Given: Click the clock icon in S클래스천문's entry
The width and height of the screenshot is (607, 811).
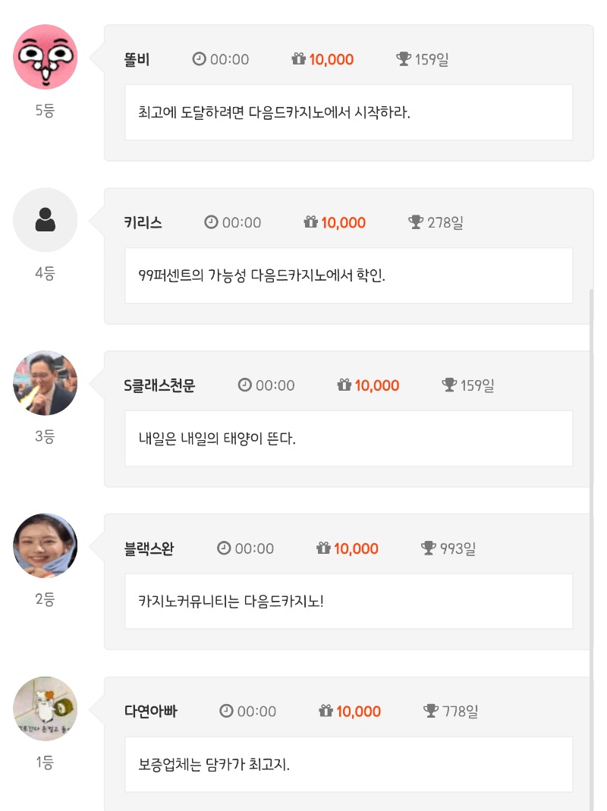Looking at the screenshot, I should 245,385.
